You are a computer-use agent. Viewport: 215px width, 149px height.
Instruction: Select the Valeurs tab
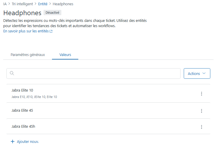click(65, 55)
